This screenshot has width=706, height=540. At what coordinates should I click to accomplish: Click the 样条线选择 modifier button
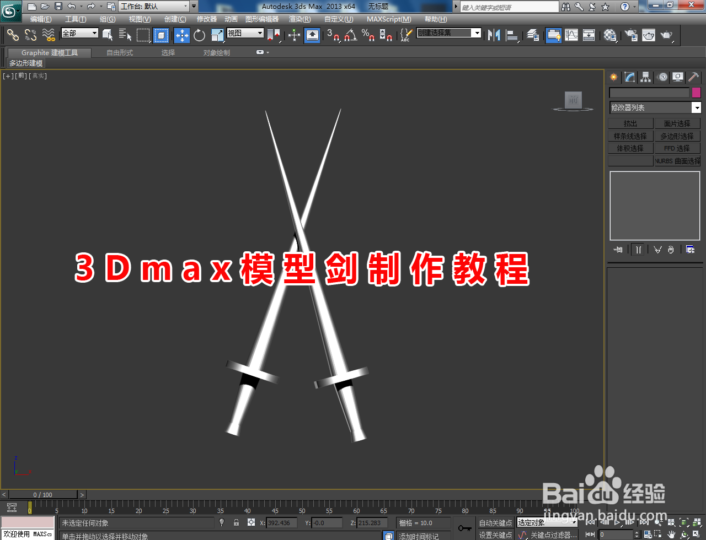pyautogui.click(x=630, y=136)
